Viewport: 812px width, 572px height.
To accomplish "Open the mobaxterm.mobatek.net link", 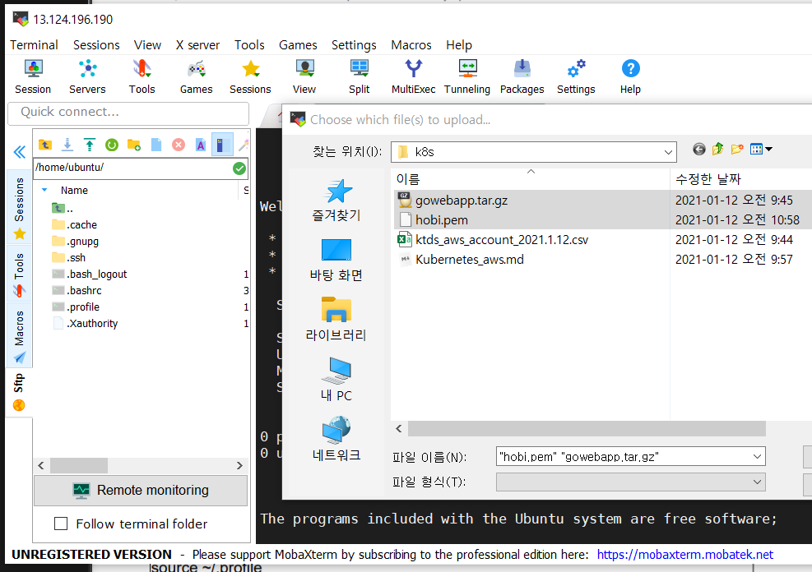I will pos(684,555).
